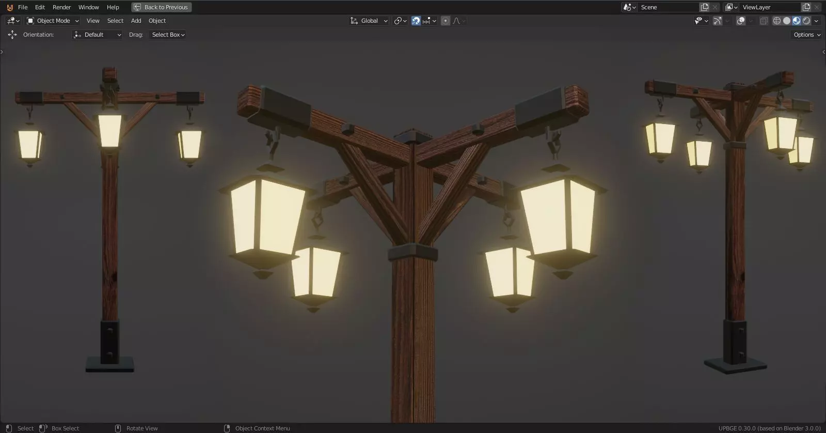
Task: Open the snapping options dropdown
Action: pos(430,21)
